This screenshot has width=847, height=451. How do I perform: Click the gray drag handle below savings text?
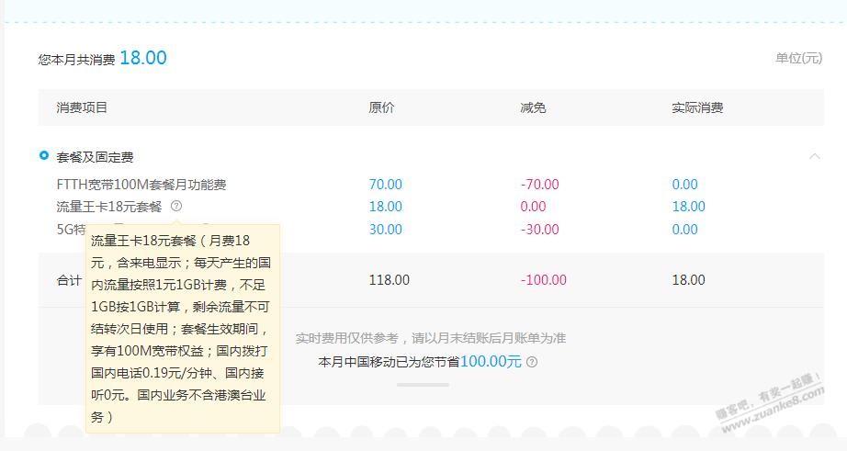[x=423, y=384]
